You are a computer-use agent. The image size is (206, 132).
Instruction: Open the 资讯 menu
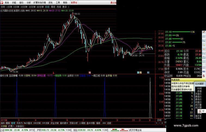tap(51, 2)
